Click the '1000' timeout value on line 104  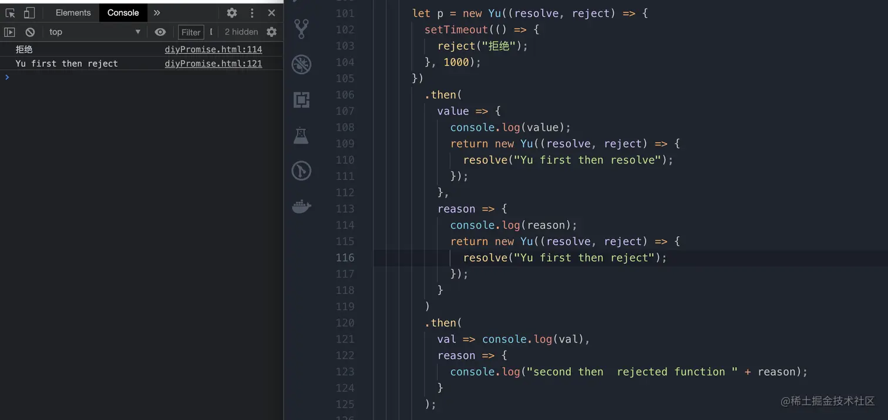(x=456, y=62)
